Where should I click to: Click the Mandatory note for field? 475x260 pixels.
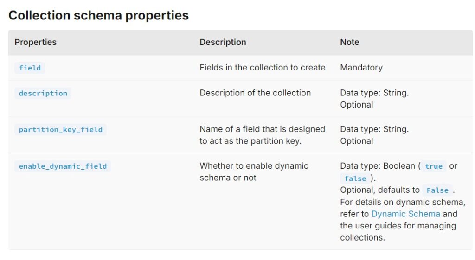point(361,68)
